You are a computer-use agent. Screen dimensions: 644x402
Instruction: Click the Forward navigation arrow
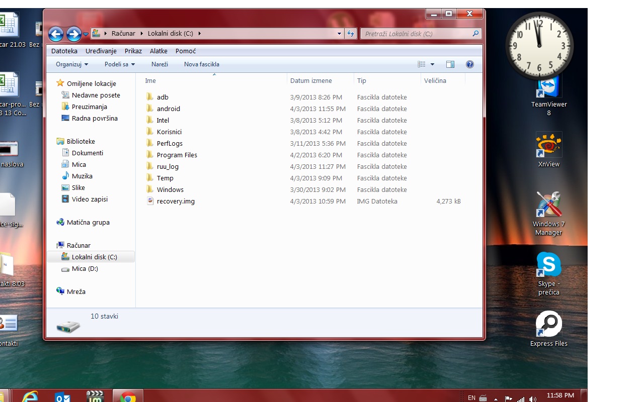click(x=74, y=34)
